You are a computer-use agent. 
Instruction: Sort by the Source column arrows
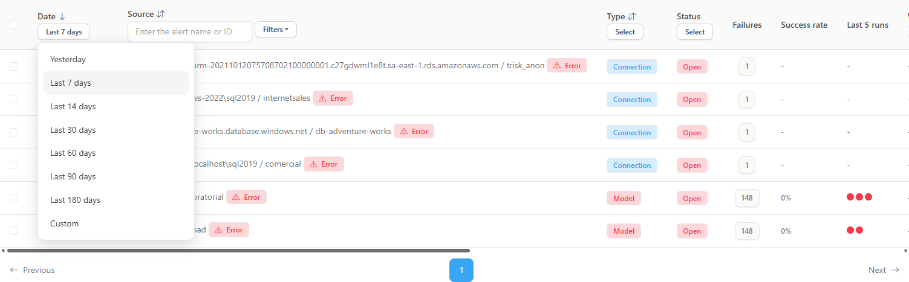tap(161, 14)
